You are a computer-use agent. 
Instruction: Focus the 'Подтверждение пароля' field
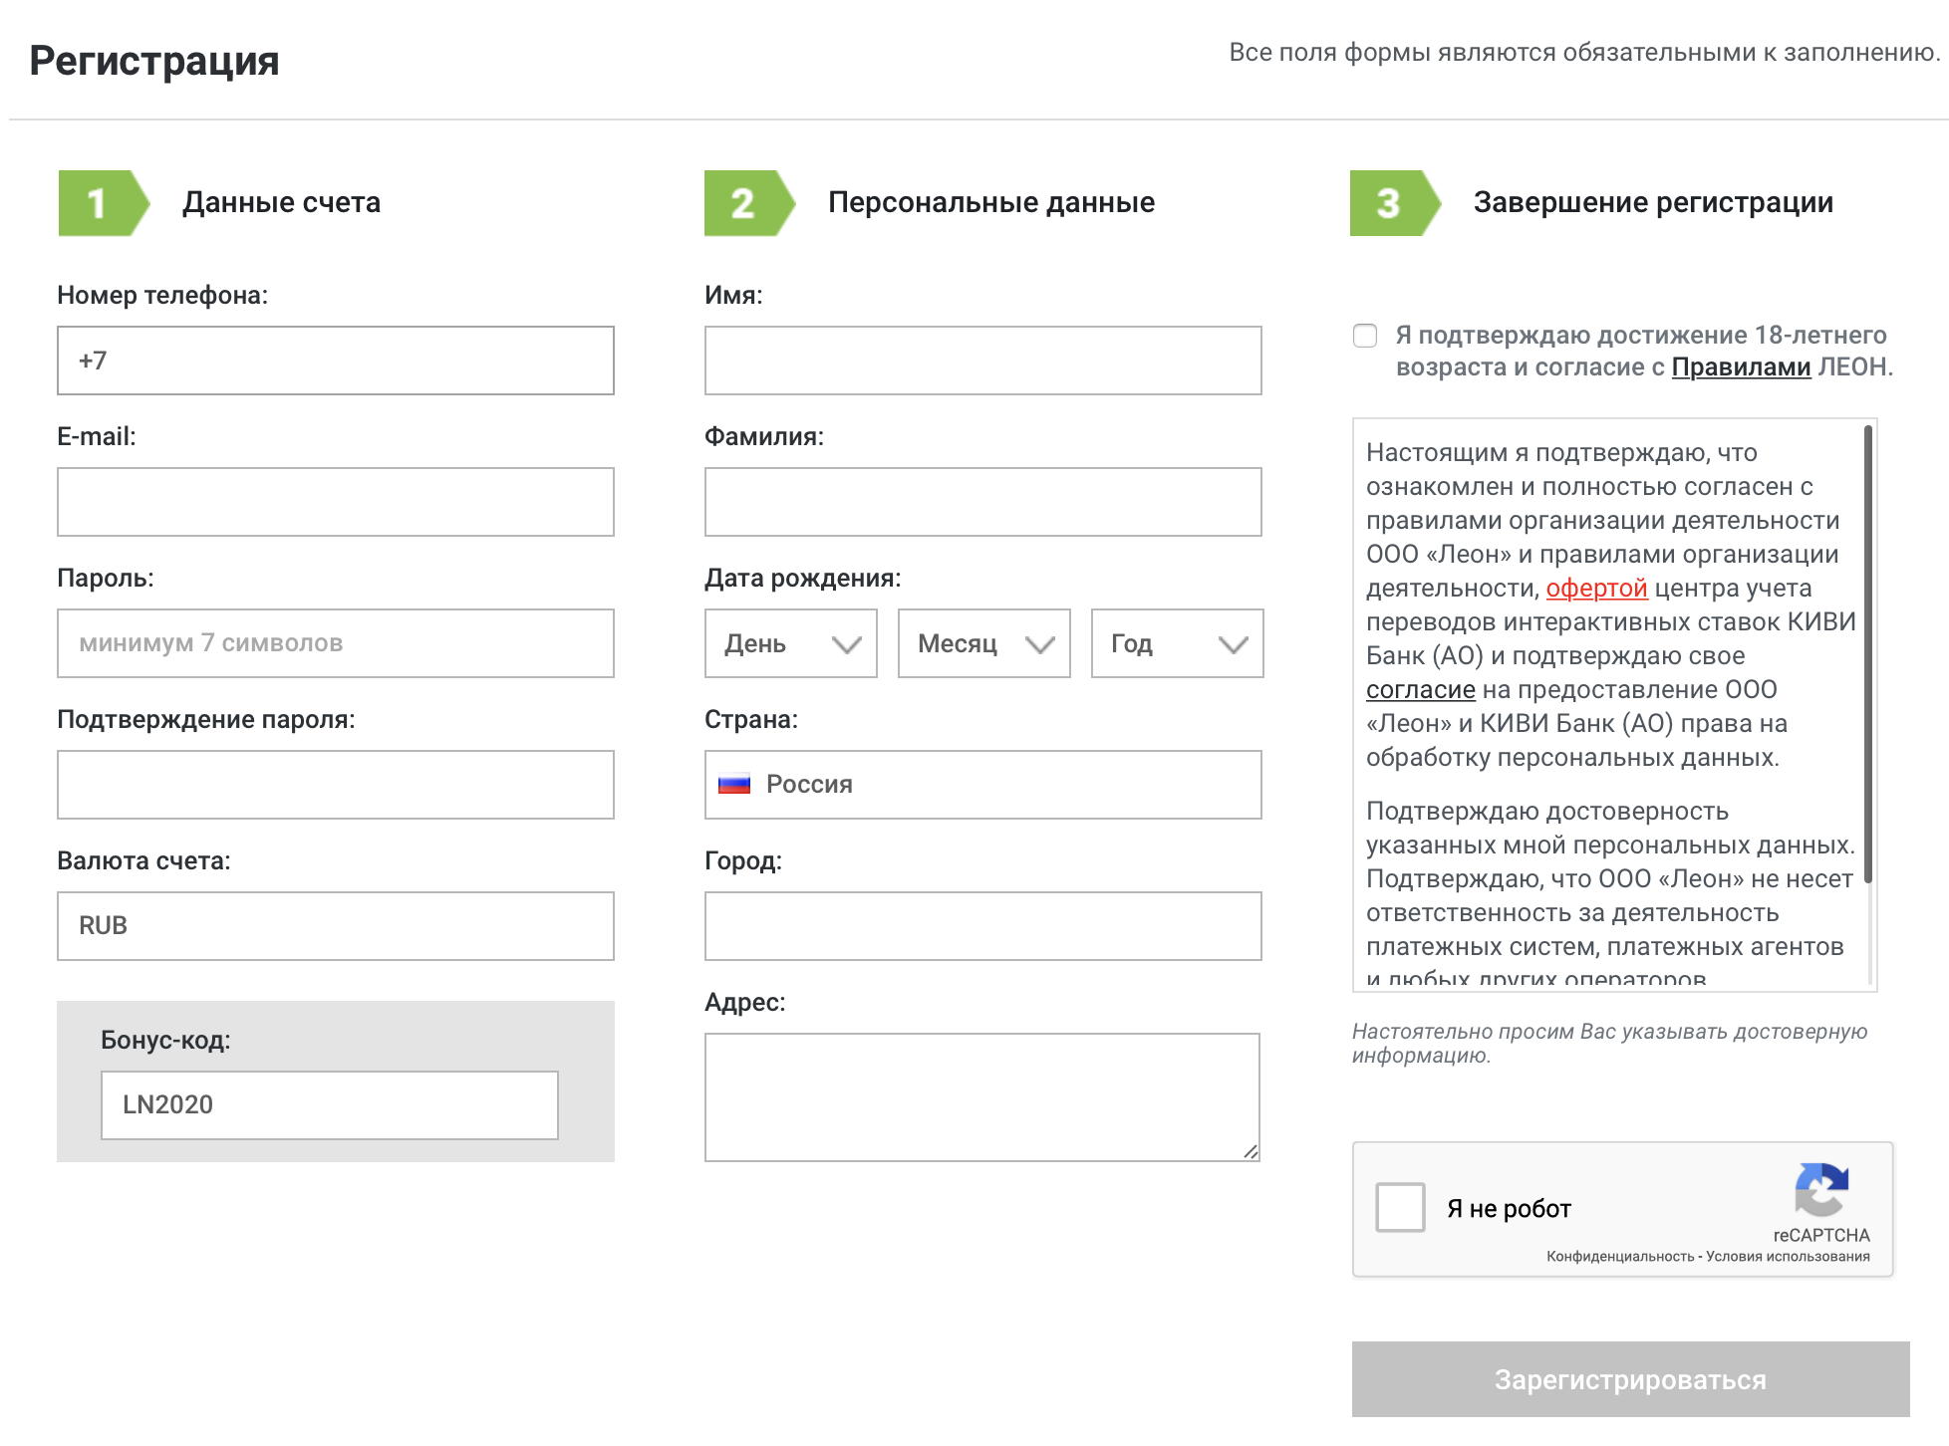coord(336,785)
